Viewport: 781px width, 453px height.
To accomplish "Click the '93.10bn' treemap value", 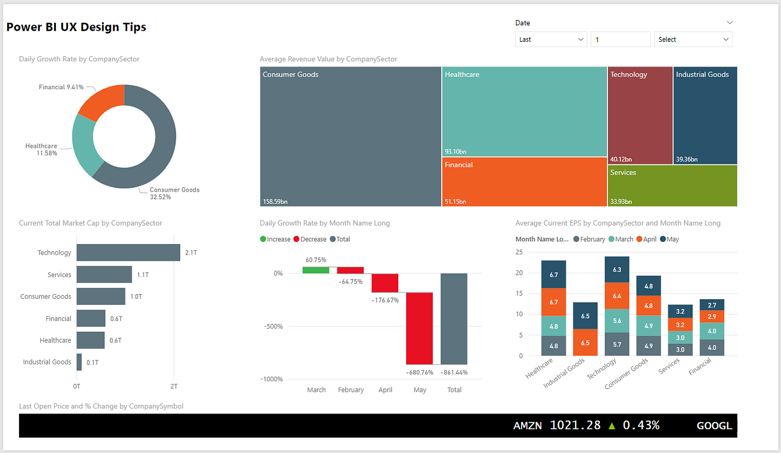I will point(456,152).
